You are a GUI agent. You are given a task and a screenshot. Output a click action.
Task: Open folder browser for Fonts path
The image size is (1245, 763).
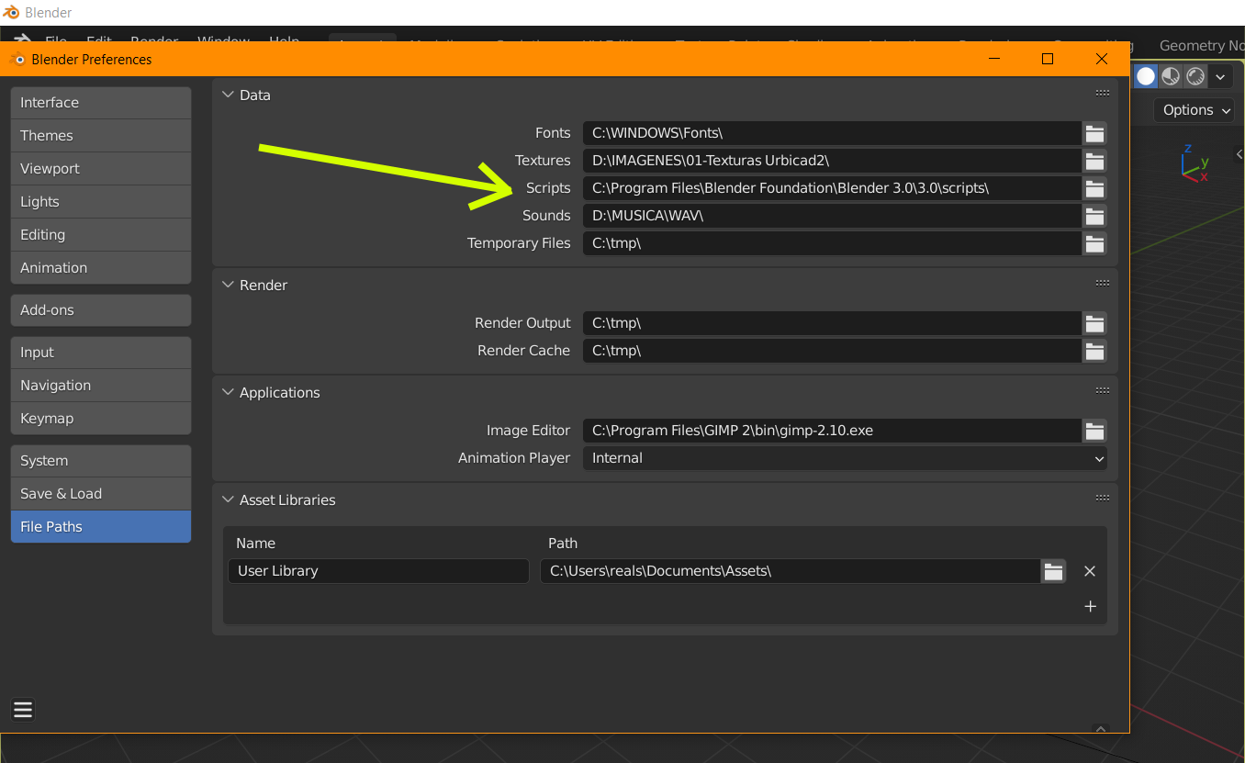(1094, 133)
